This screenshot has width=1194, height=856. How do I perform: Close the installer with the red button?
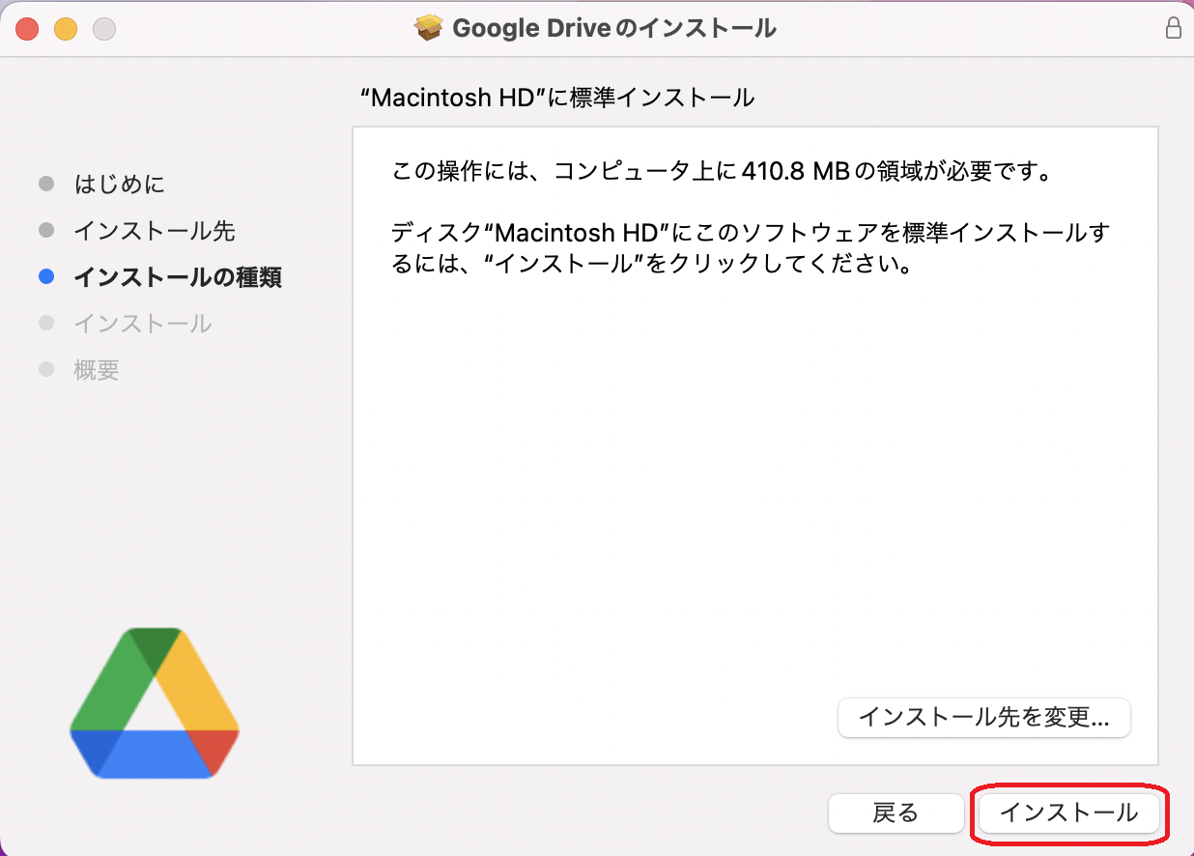[27, 29]
